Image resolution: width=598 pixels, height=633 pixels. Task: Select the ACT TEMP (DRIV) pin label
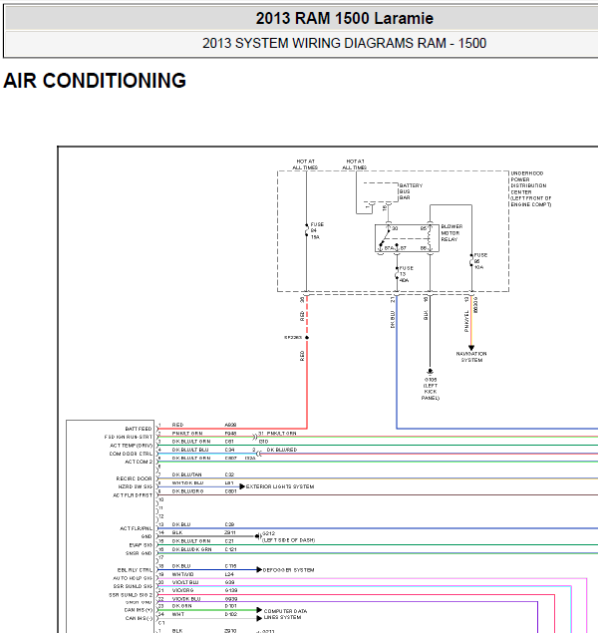point(132,446)
